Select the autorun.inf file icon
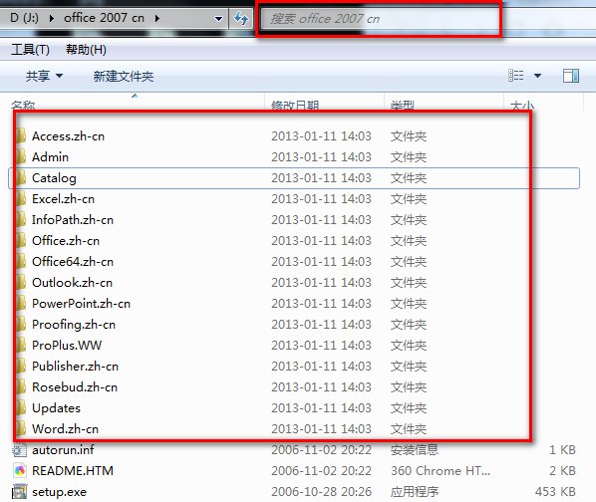596x502 pixels. [x=20, y=450]
